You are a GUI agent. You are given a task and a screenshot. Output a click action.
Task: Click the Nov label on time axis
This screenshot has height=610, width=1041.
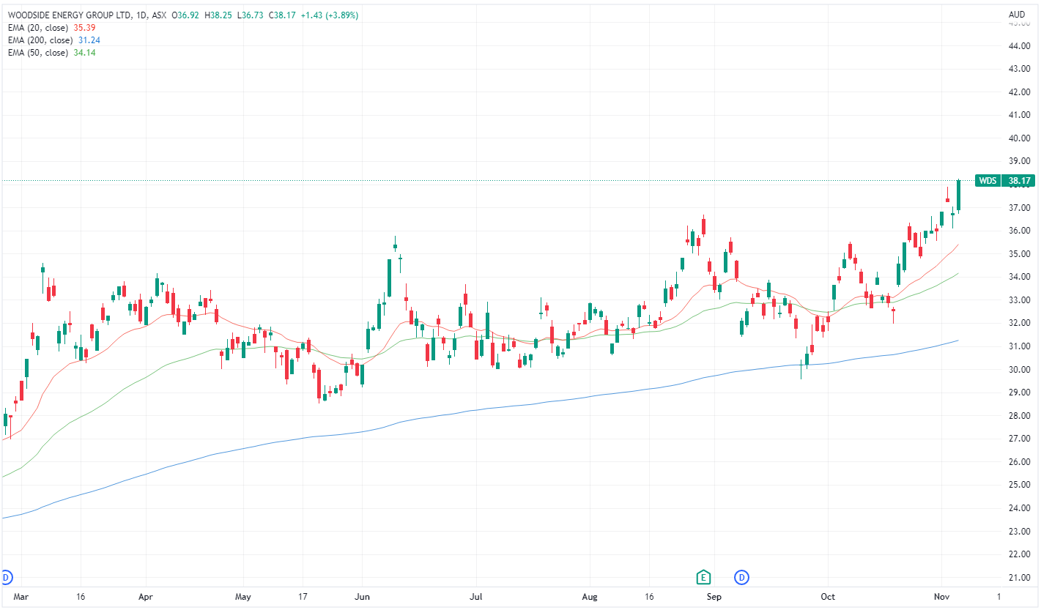942,597
